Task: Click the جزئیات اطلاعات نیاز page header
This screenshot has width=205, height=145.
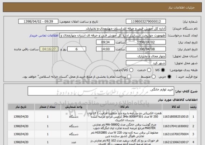Action: [182, 7]
